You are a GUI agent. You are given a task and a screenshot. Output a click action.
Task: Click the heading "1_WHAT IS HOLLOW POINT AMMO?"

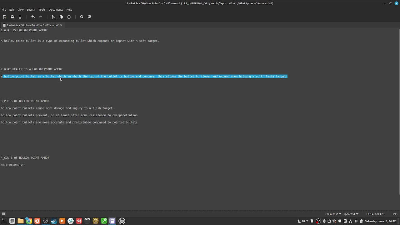click(x=24, y=30)
